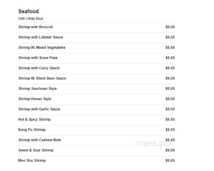The width and height of the screenshot is (214, 171).
Task: Open Shrimp with Lobster Sauce entry
Action: pos(41,37)
